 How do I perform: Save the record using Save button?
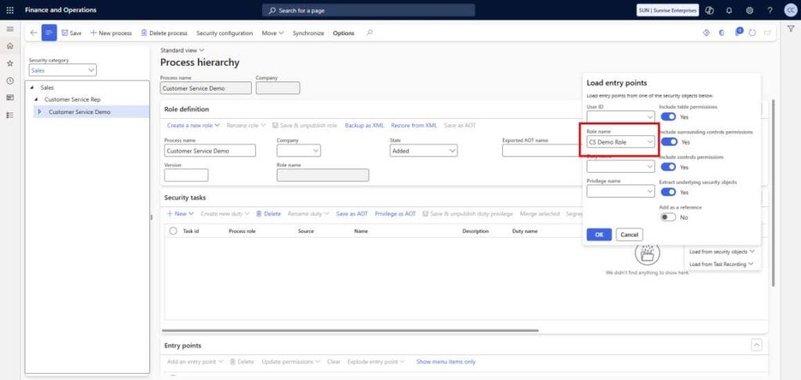tap(71, 33)
